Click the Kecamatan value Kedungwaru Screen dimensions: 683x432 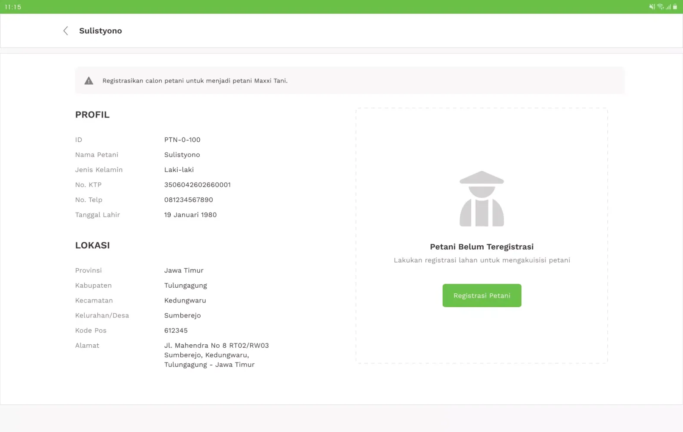pos(185,300)
